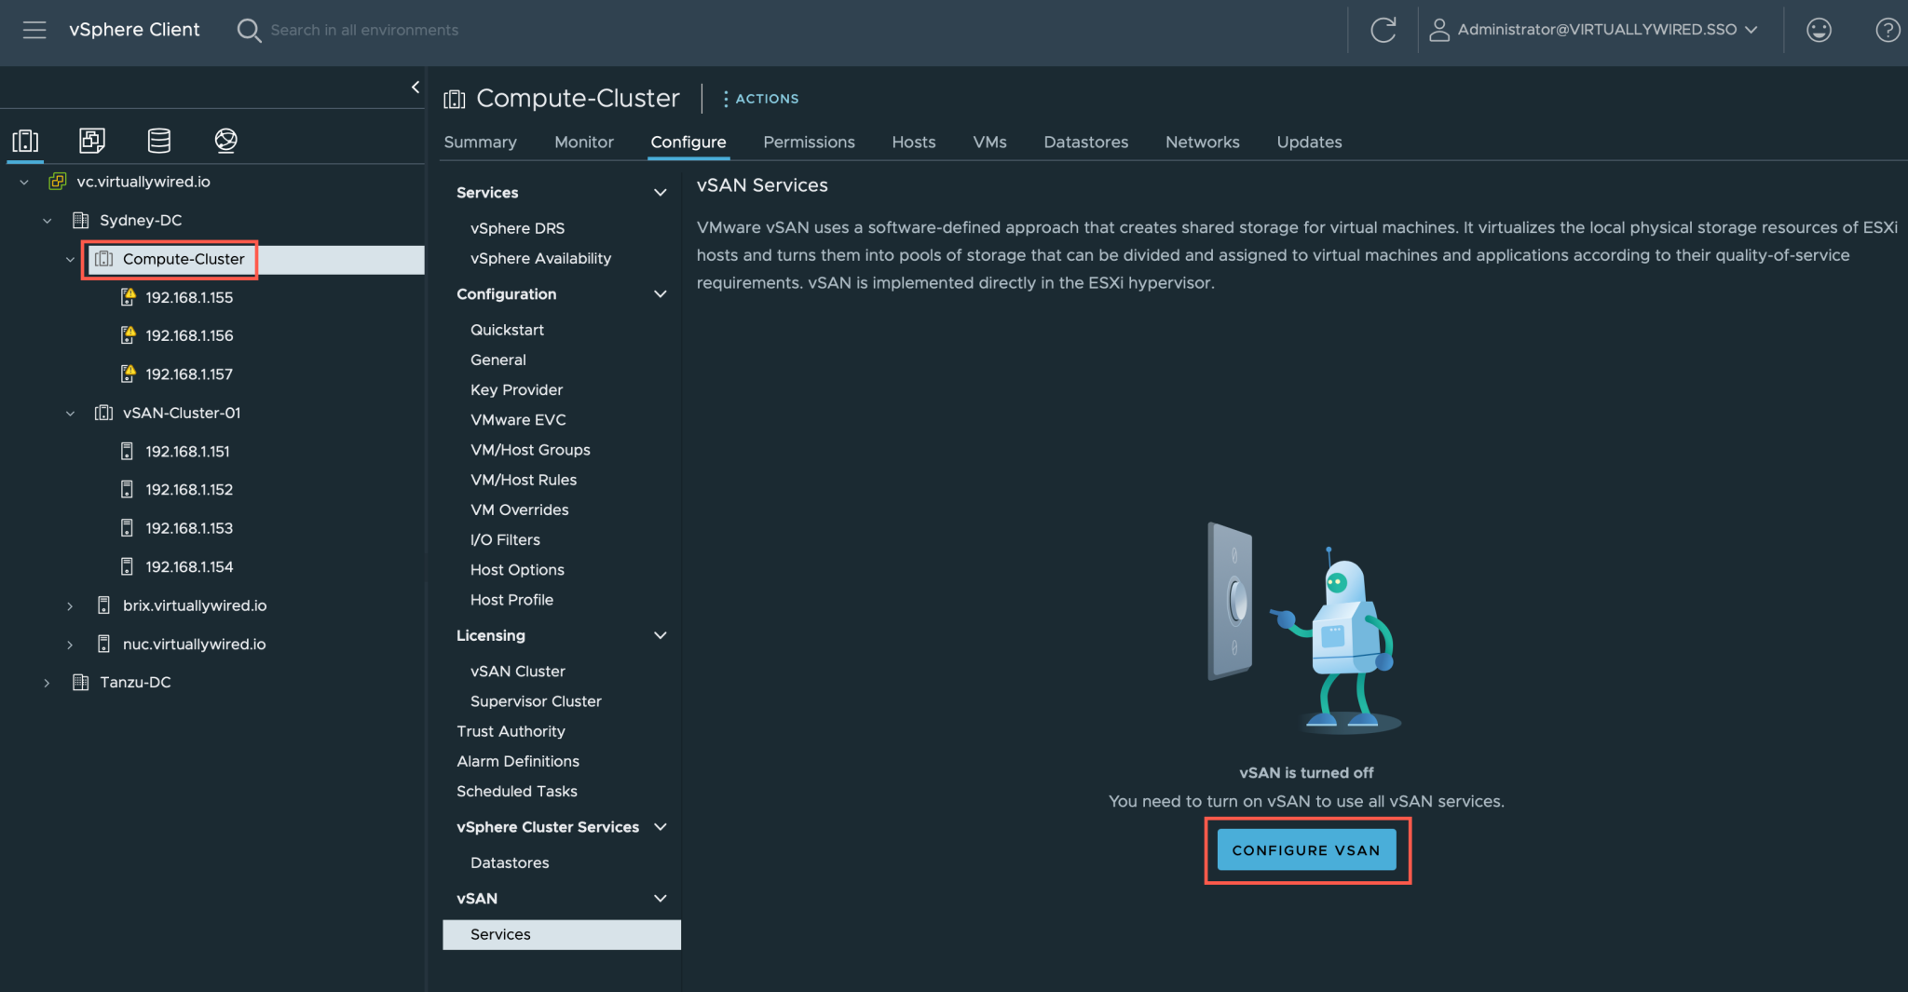Click the global search input field
1908x992 pixels.
pos(364,31)
